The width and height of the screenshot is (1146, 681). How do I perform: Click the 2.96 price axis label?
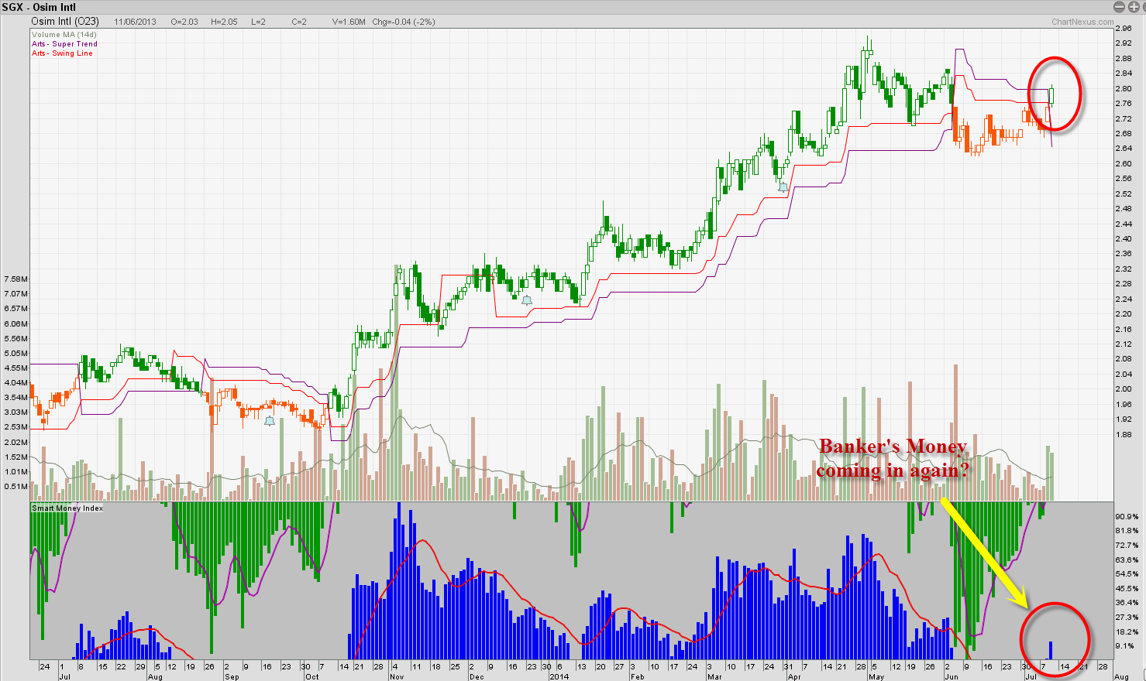click(1122, 29)
